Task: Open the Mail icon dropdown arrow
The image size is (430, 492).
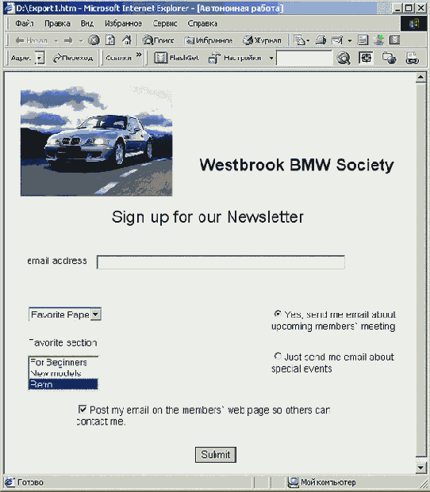Action: 308,40
